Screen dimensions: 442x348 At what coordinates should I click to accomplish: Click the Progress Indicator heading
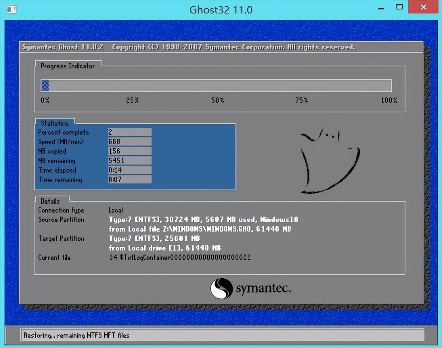pos(68,66)
